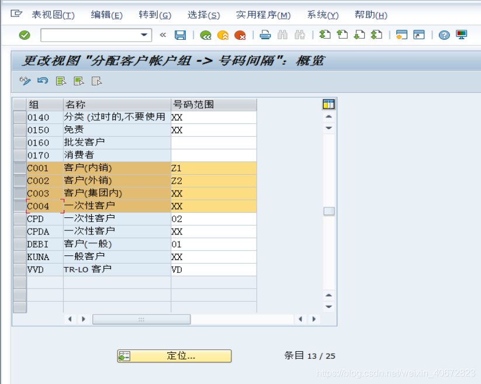Viewport: 481px width, 384px height.
Task: Click the Print icon
Action: pyautogui.click(x=265, y=35)
